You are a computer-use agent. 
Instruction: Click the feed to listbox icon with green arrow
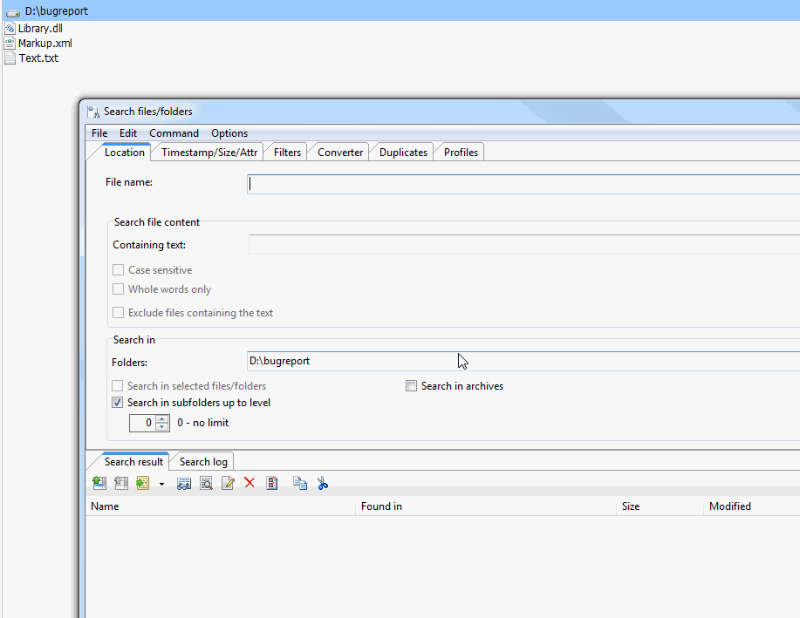[99, 482]
